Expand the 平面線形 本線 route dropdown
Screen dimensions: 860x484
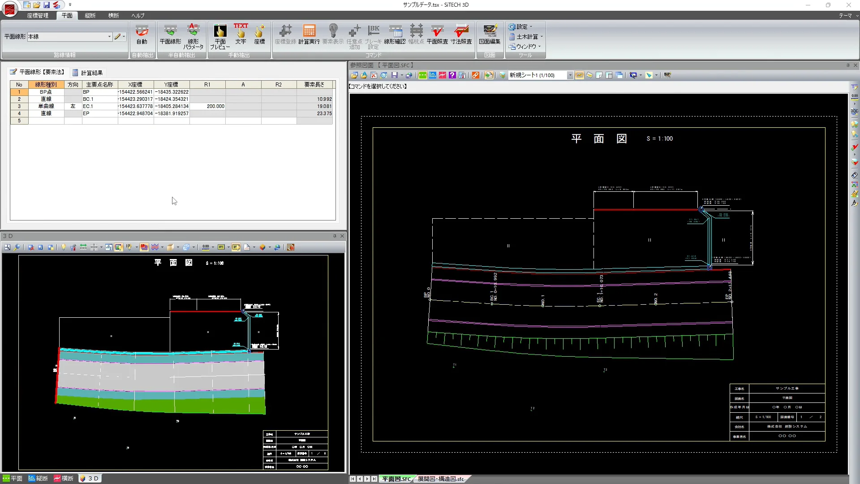point(109,37)
